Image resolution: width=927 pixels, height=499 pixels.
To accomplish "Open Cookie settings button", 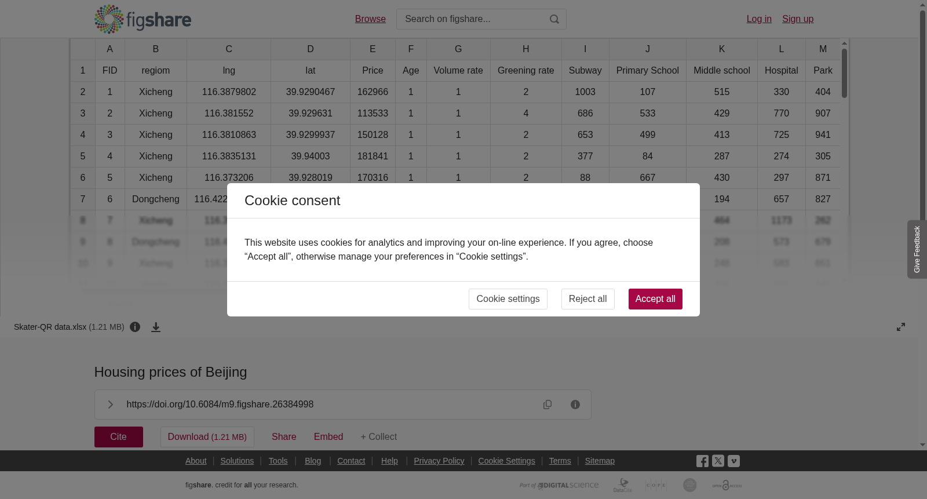I will [x=508, y=299].
